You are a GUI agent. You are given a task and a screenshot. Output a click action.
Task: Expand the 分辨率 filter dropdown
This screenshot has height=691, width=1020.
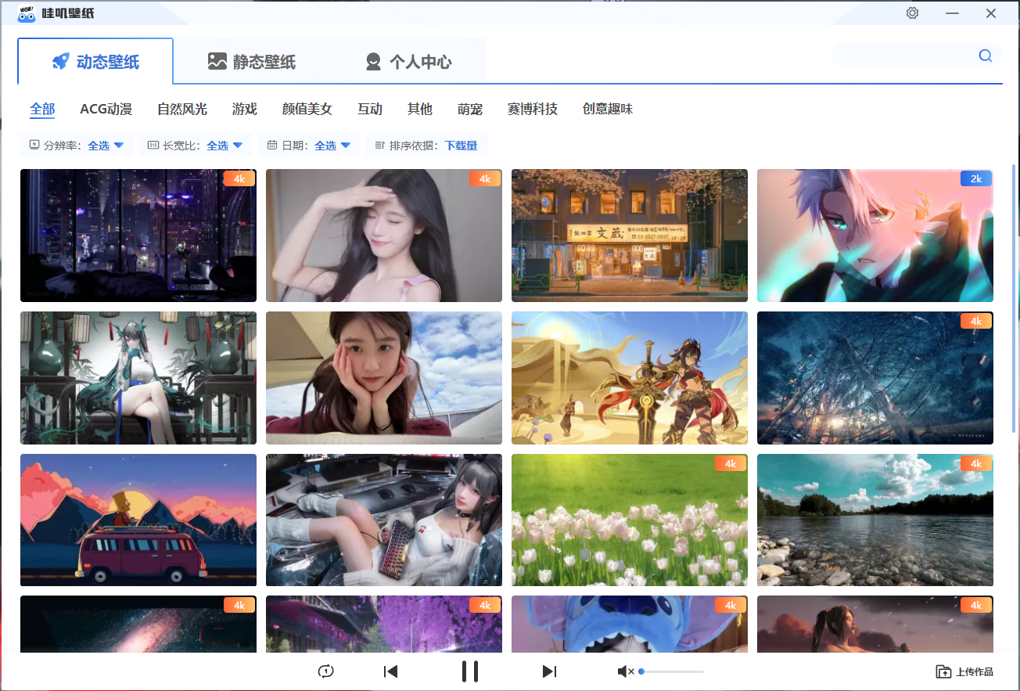click(77, 145)
